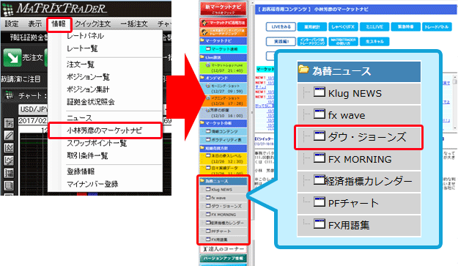Choose 小林芳彦のマーケットナビ menu entry
Image resolution: width=458 pixels, height=266 pixels.
(105, 130)
